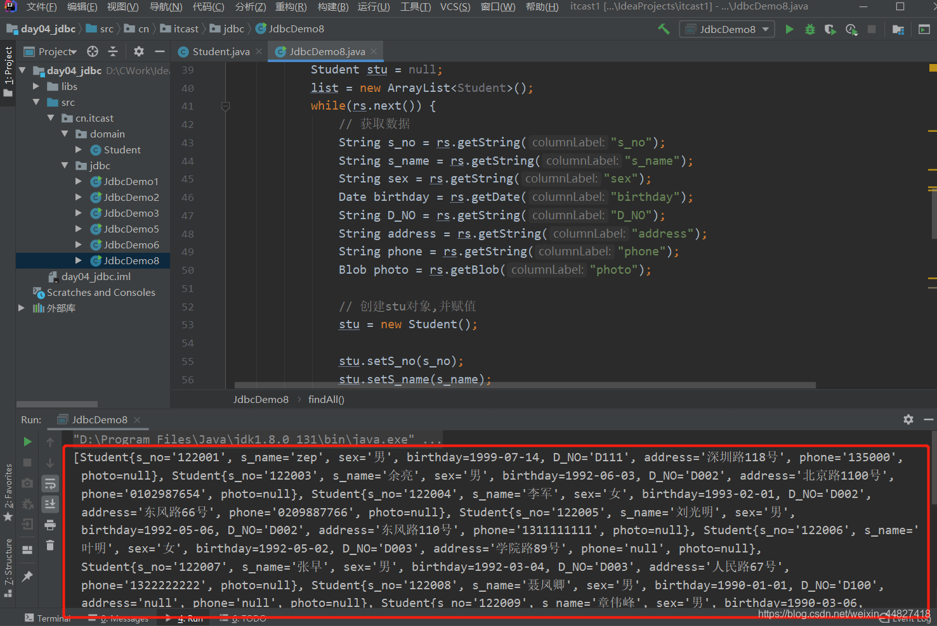937x626 pixels.
Task: Open the Project view mode dropdown
Action: [51, 51]
